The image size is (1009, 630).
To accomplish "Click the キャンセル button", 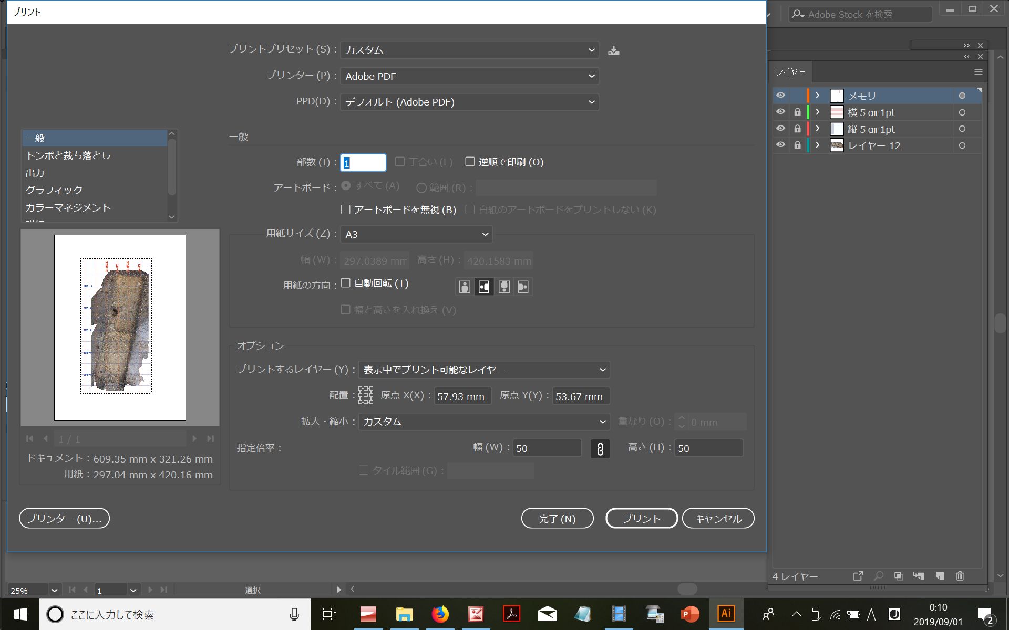I will pos(718,519).
